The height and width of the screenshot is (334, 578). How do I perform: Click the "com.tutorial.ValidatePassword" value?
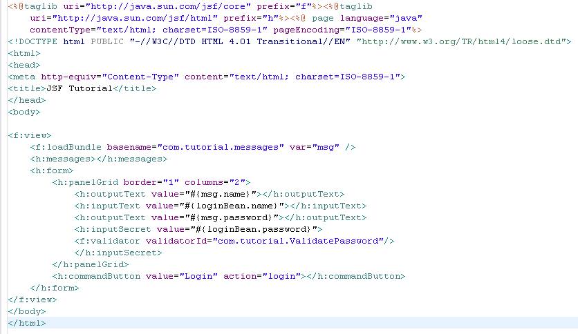[298, 242]
